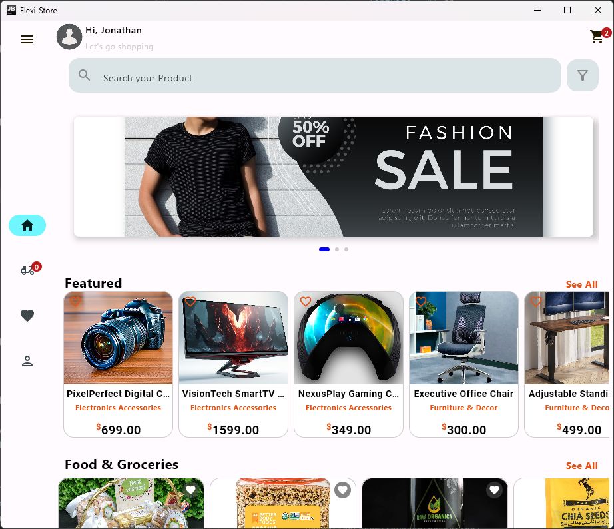The width and height of the screenshot is (614, 529).
Task: Click the product filter icon
Action: tap(583, 75)
